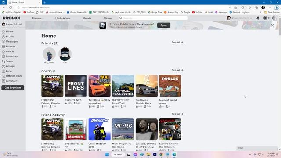Click See All for Continue
Screen dimensions: 281x158
pyautogui.click(x=177, y=70)
